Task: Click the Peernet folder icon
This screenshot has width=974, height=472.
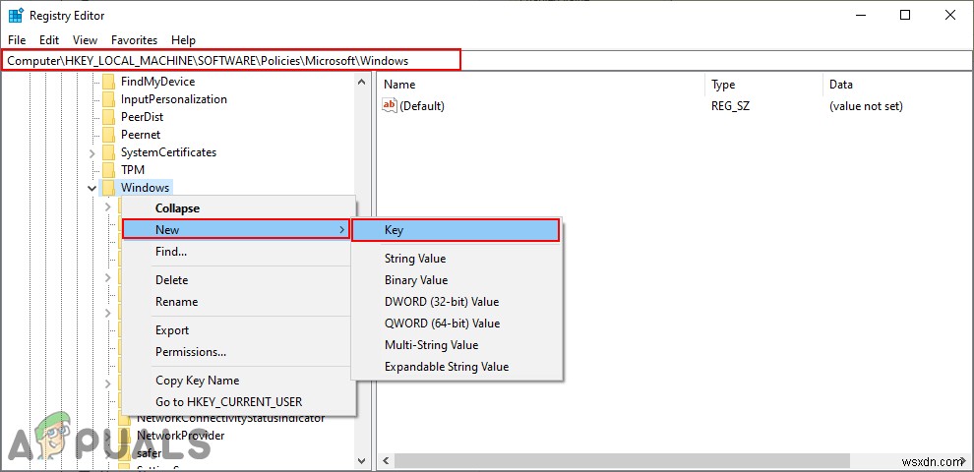Action: pos(108,134)
